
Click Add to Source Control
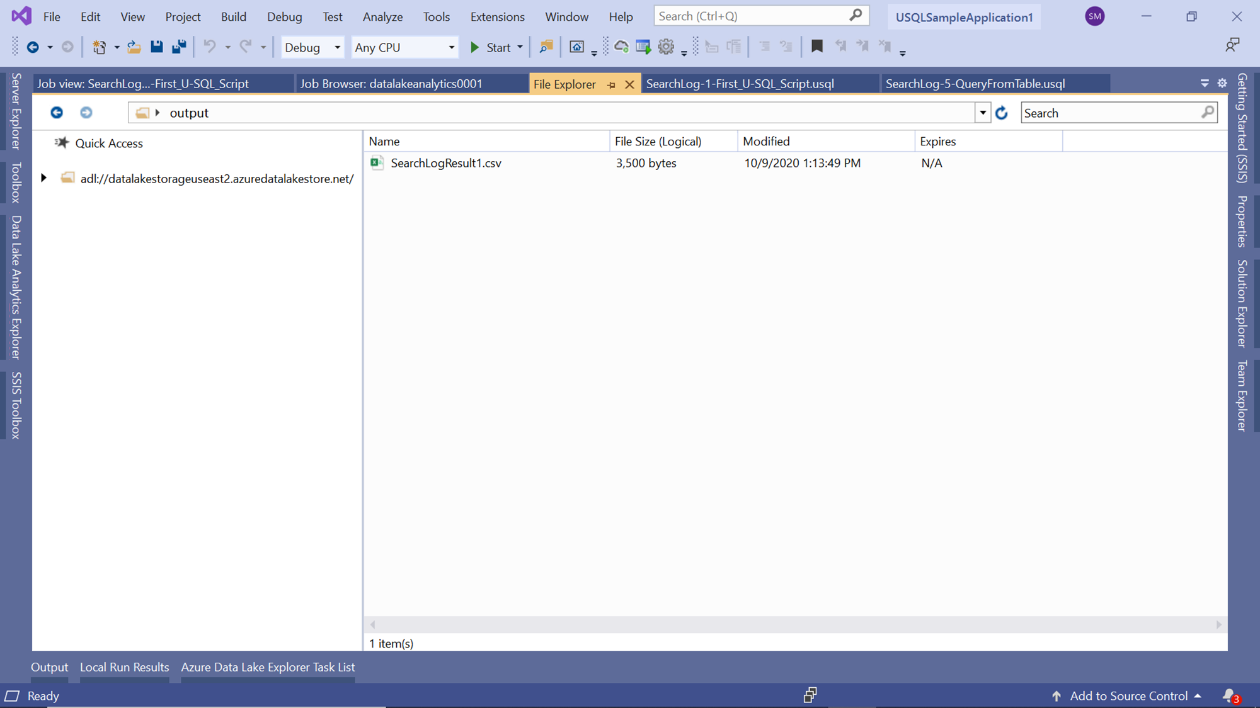click(1128, 695)
